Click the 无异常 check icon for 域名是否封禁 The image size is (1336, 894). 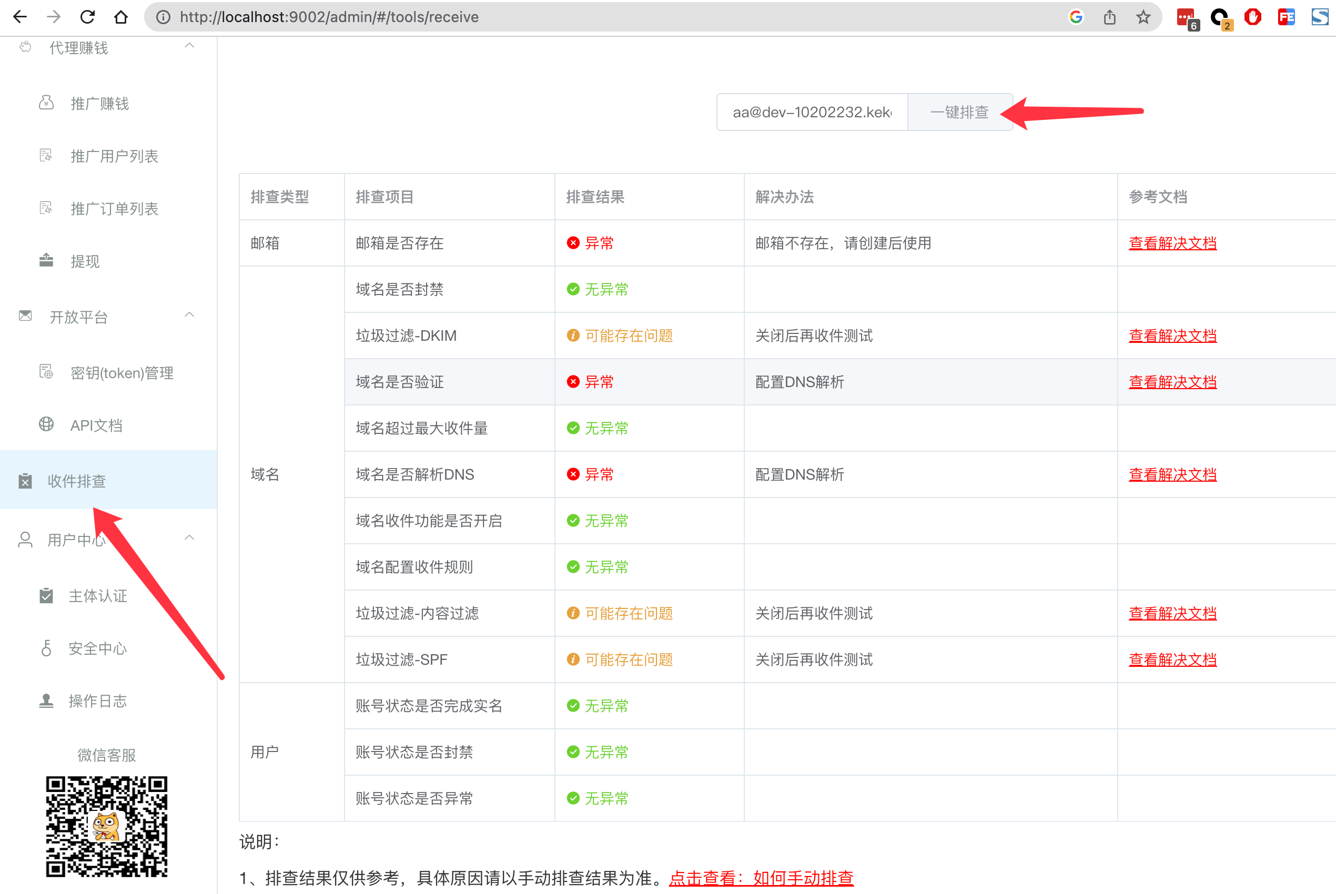pyautogui.click(x=573, y=289)
